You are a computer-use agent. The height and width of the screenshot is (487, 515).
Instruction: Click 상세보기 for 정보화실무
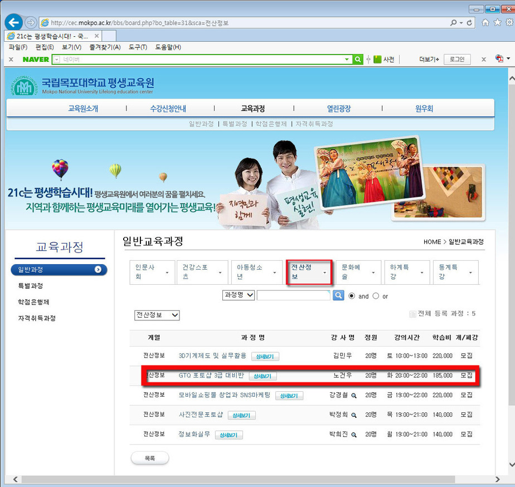click(x=229, y=435)
